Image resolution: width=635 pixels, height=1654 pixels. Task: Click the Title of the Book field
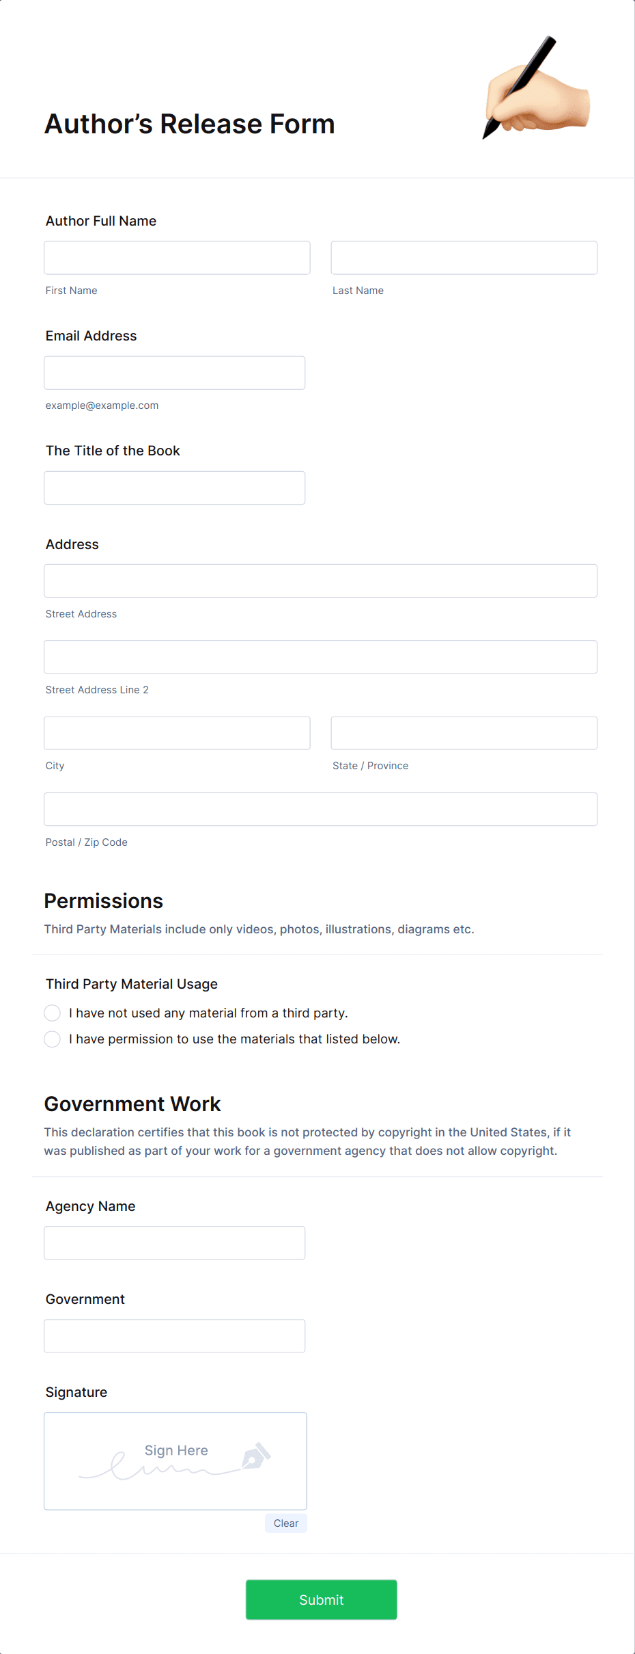click(174, 488)
